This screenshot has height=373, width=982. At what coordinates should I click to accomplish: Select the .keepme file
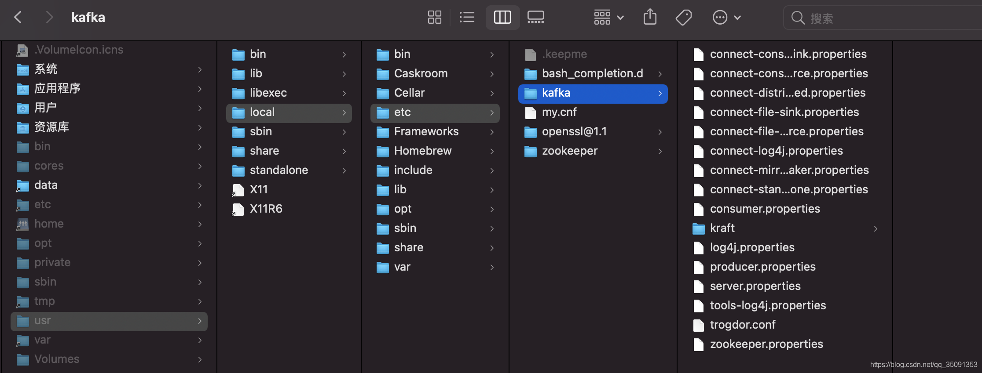[593, 54]
